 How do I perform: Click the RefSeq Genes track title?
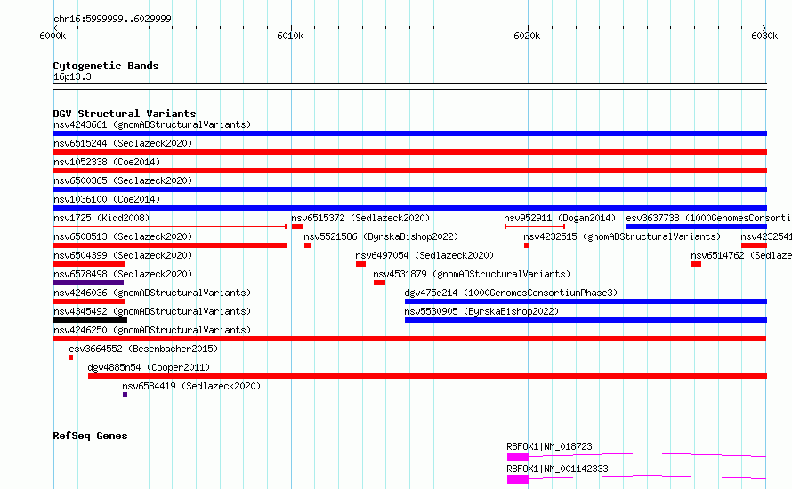[90, 436]
